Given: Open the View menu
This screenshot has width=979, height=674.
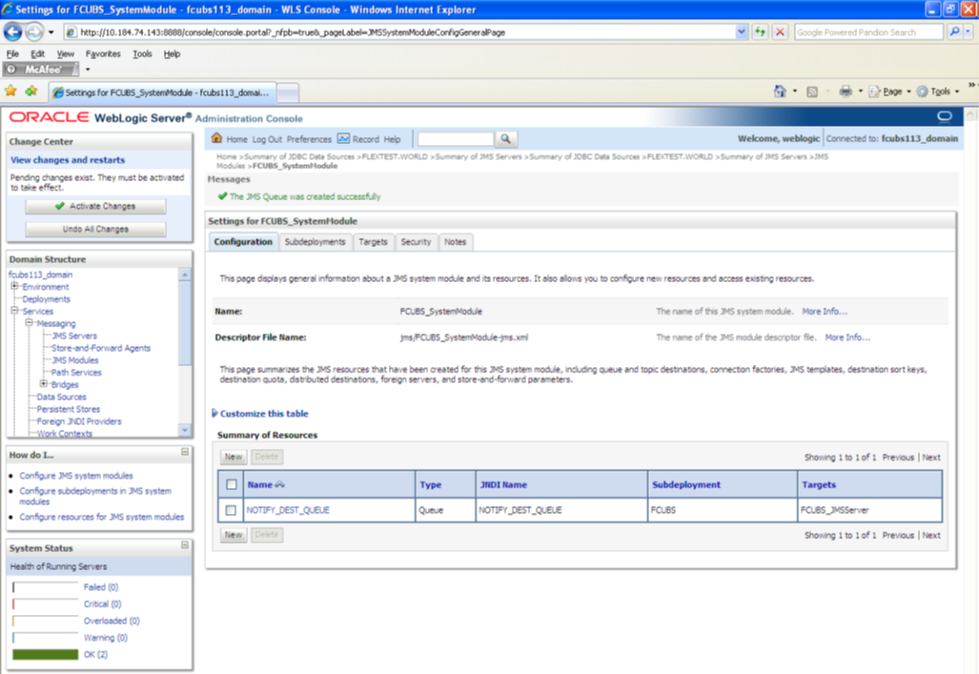Looking at the screenshot, I should (65, 53).
